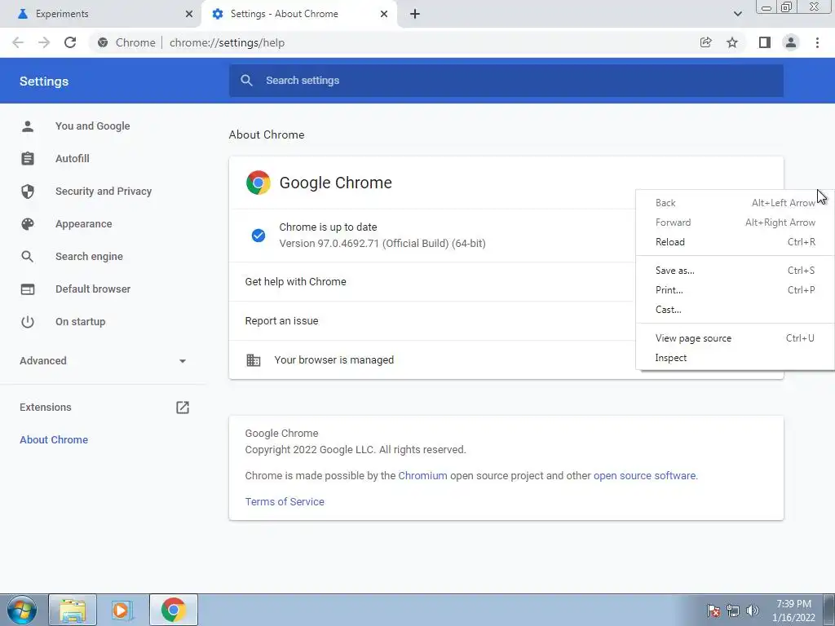Click the shield icon beside Security and Privacy
This screenshot has height=626, width=835.
(28, 191)
